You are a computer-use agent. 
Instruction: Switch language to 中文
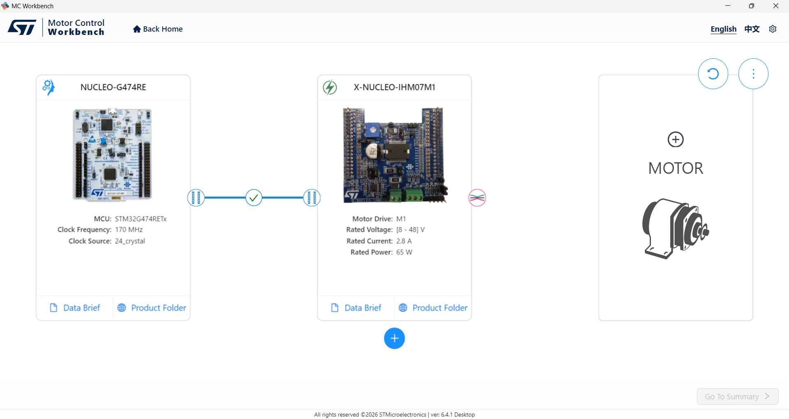click(x=752, y=29)
